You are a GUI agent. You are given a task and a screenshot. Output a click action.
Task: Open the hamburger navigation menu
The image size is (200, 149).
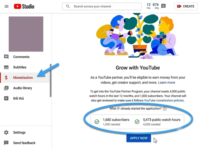point(6,6)
